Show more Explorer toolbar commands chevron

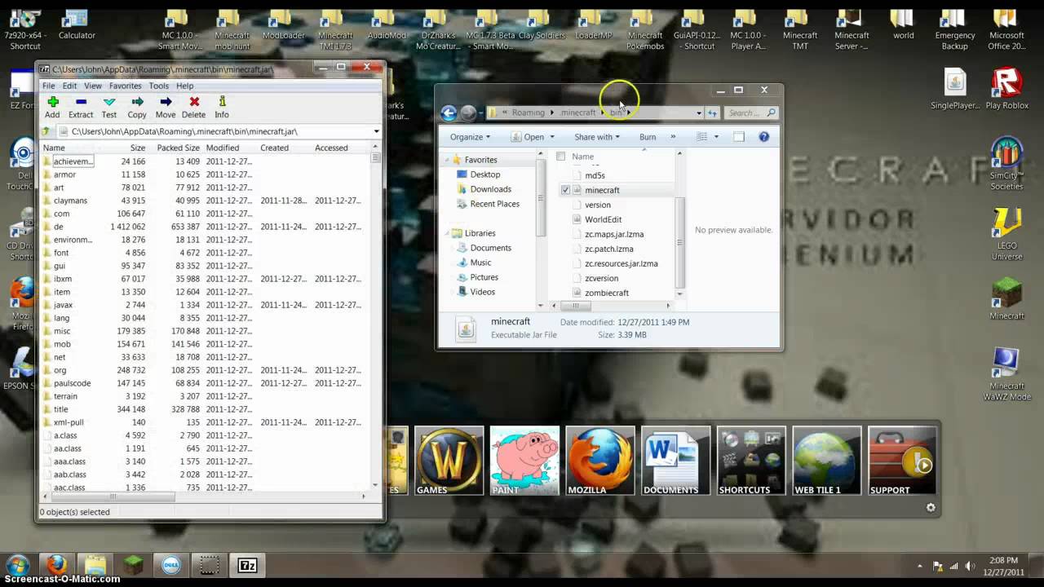coord(673,137)
